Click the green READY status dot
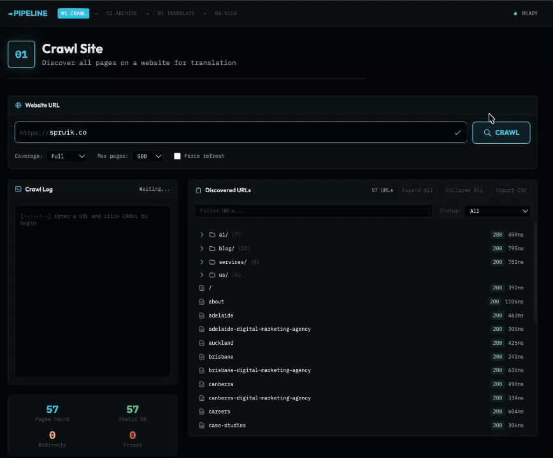Screen dimensions: 553x458 [515, 13]
